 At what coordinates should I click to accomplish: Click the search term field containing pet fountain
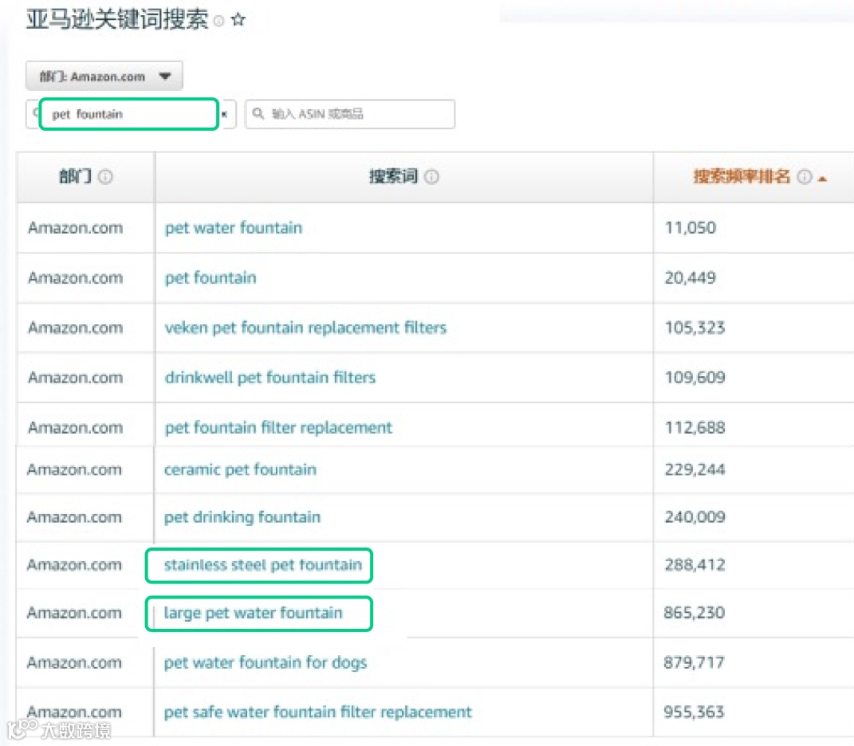[129, 114]
